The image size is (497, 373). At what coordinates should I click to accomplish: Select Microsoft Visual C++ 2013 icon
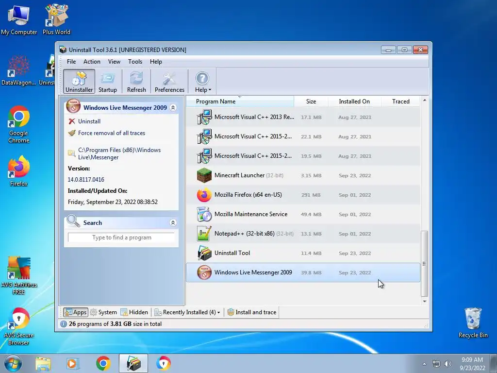(x=204, y=117)
